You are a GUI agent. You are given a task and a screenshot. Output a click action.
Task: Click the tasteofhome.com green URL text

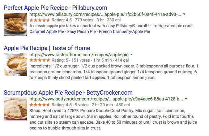(x=79, y=54)
